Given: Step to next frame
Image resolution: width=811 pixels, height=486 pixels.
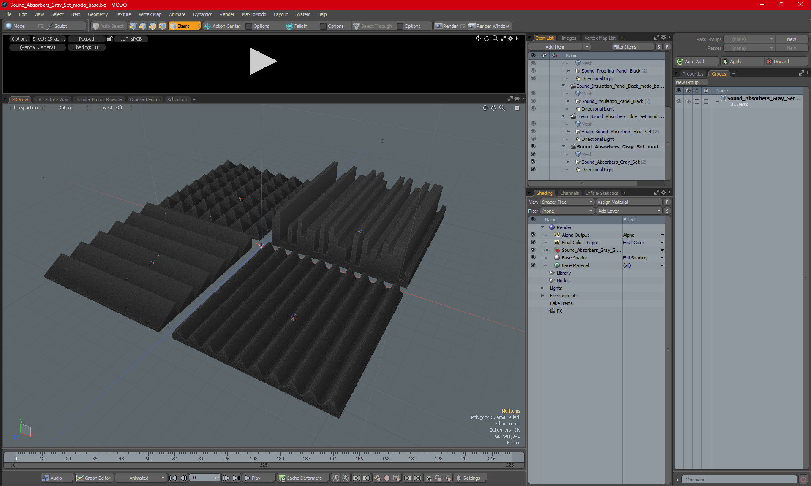Looking at the screenshot, I should [226, 478].
